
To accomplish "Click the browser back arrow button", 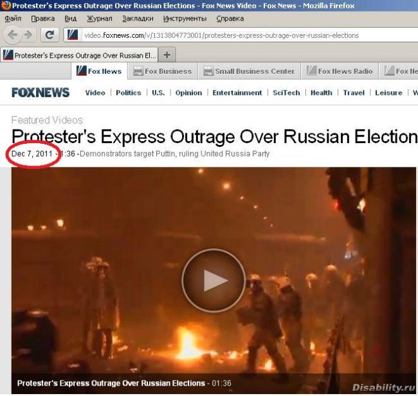I will (12, 35).
